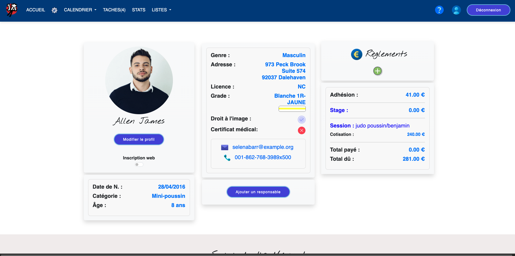Open the user account avatar icon
Image resolution: width=515 pixels, height=256 pixels.
tap(456, 10)
